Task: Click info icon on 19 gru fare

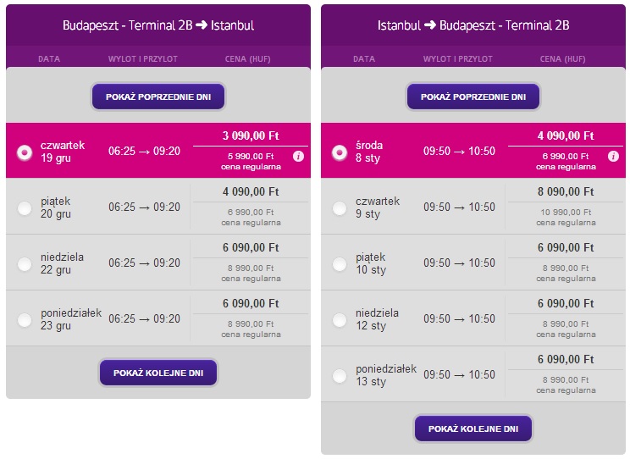Action: point(298,157)
